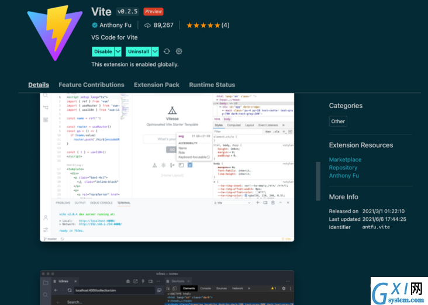Click last updated value 2021/6/6 17:44:25

point(384,219)
